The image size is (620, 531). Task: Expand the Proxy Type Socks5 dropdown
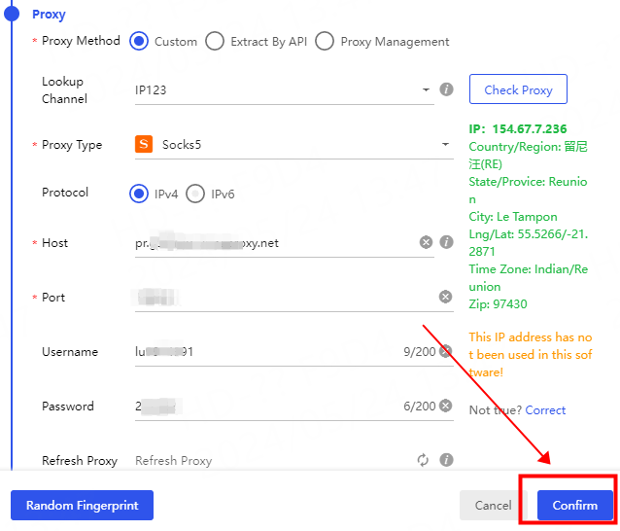(x=292, y=145)
